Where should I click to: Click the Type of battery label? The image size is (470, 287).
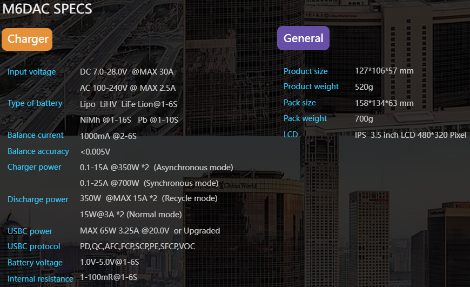tap(35, 103)
